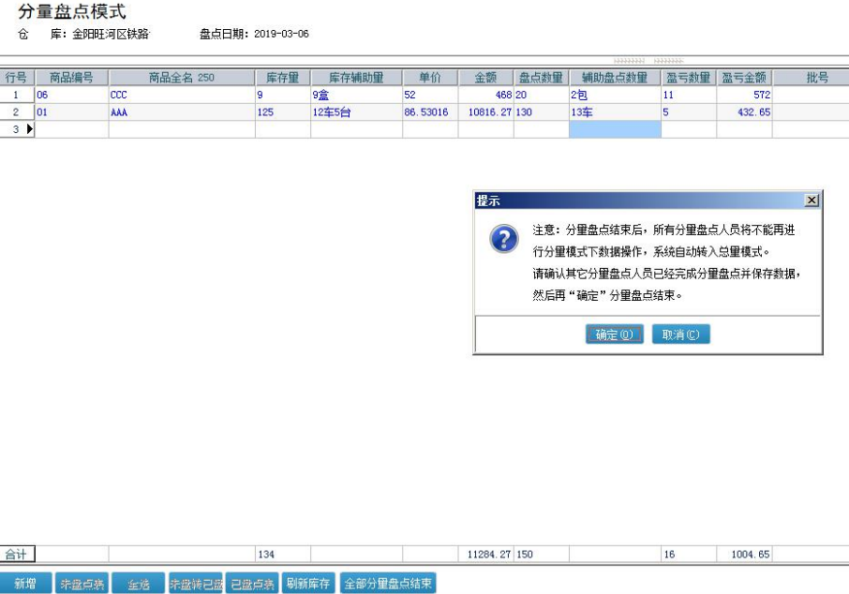Click the 盈亏金额 column header
The width and height of the screenshot is (849, 594).
(x=744, y=78)
